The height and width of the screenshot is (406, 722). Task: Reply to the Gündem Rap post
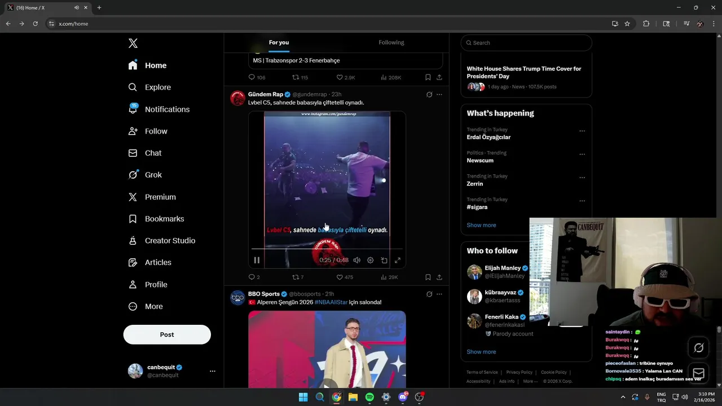pyautogui.click(x=254, y=277)
